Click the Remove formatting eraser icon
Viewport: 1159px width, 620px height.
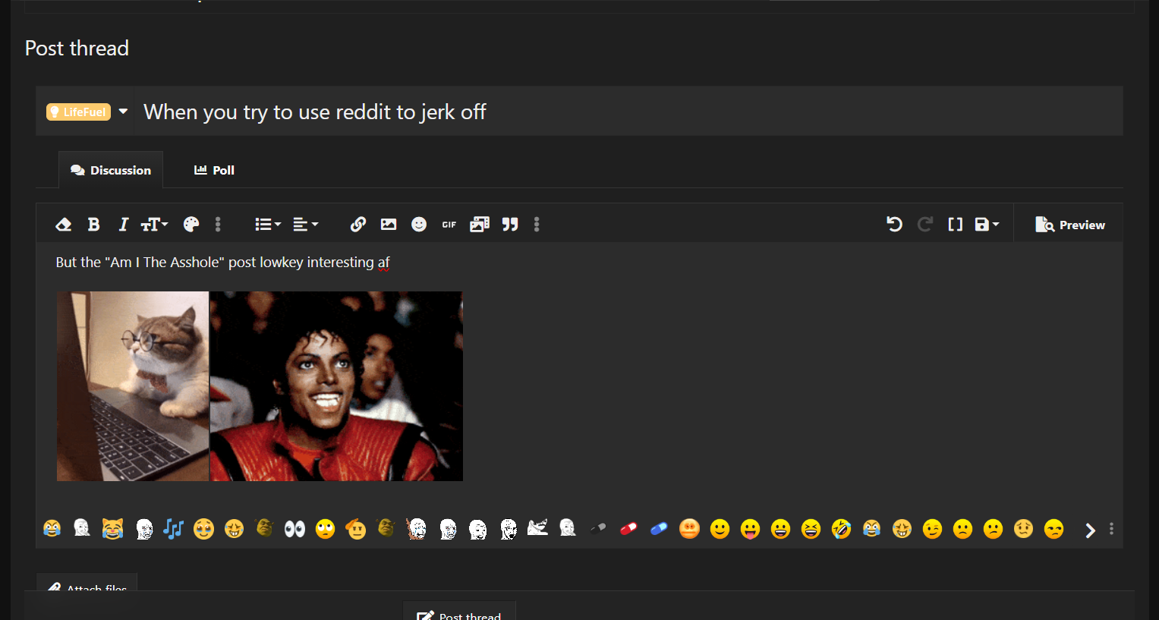64,225
